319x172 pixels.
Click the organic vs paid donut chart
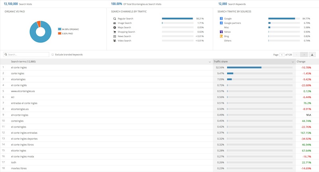point(41,32)
